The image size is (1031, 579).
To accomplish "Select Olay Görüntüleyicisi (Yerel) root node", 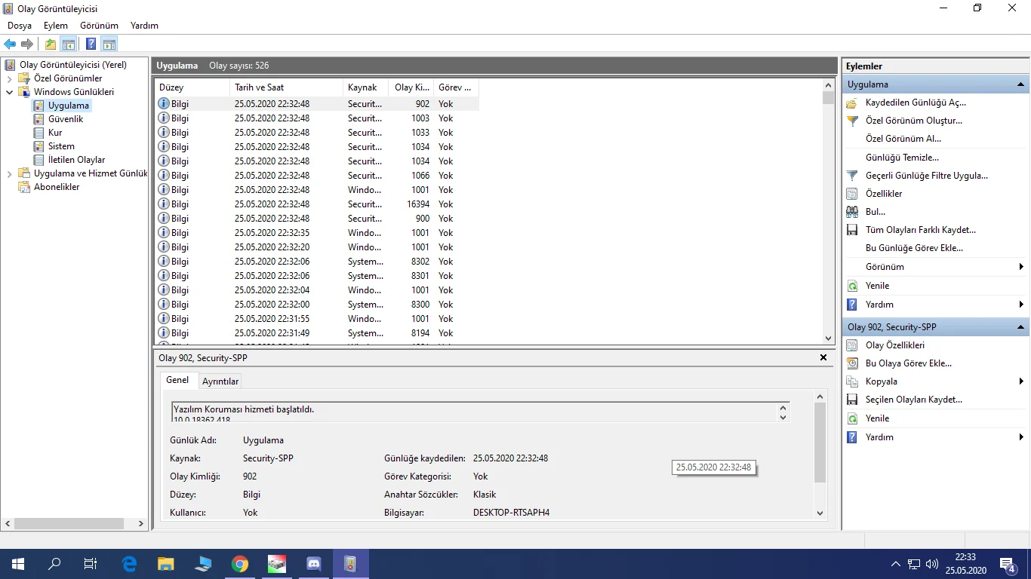I will 72,65.
